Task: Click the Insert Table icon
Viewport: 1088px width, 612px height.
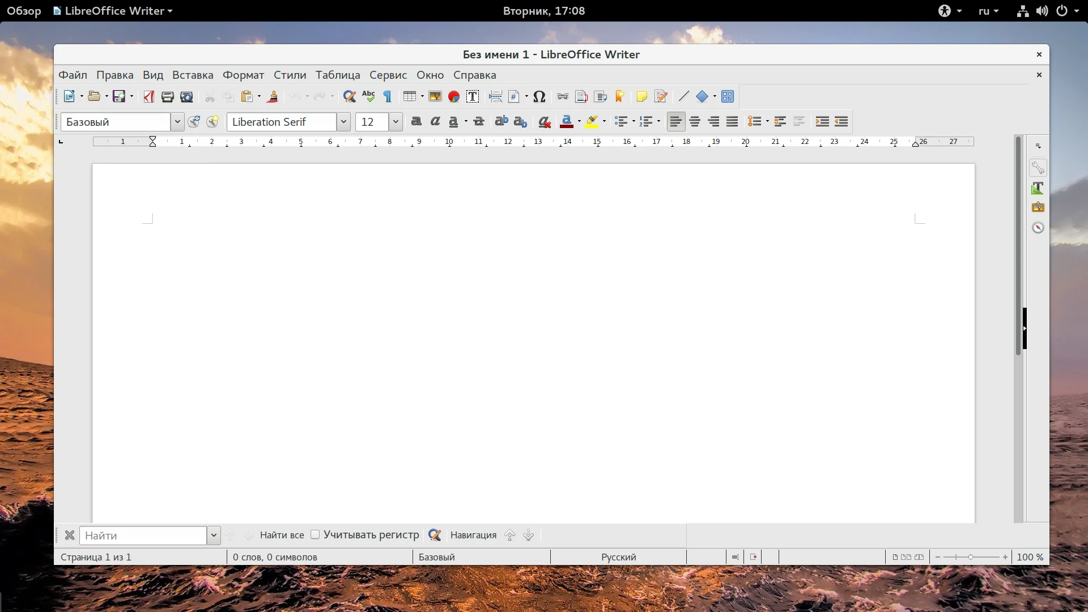Action: (409, 96)
